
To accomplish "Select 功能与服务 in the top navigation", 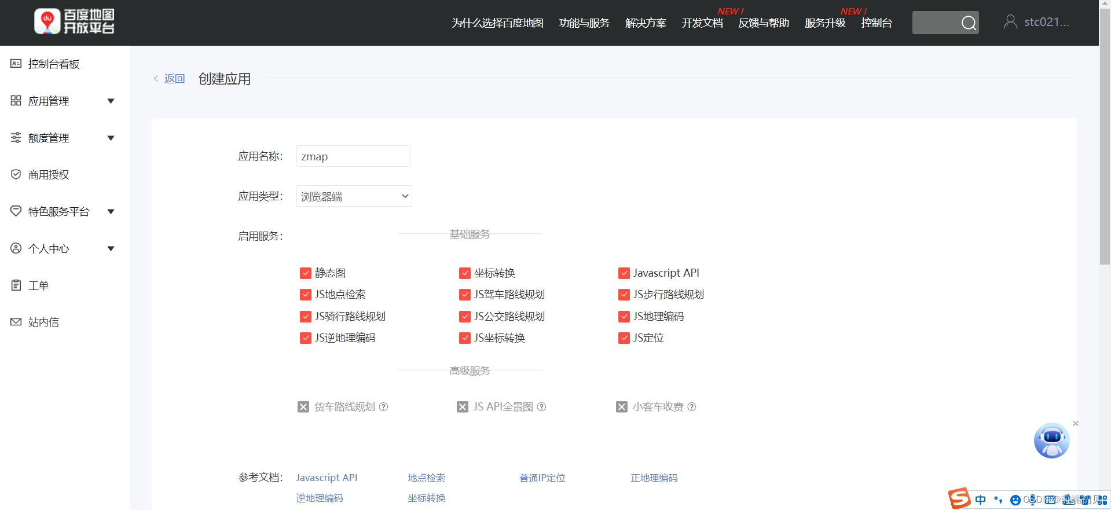I will 584,23.
